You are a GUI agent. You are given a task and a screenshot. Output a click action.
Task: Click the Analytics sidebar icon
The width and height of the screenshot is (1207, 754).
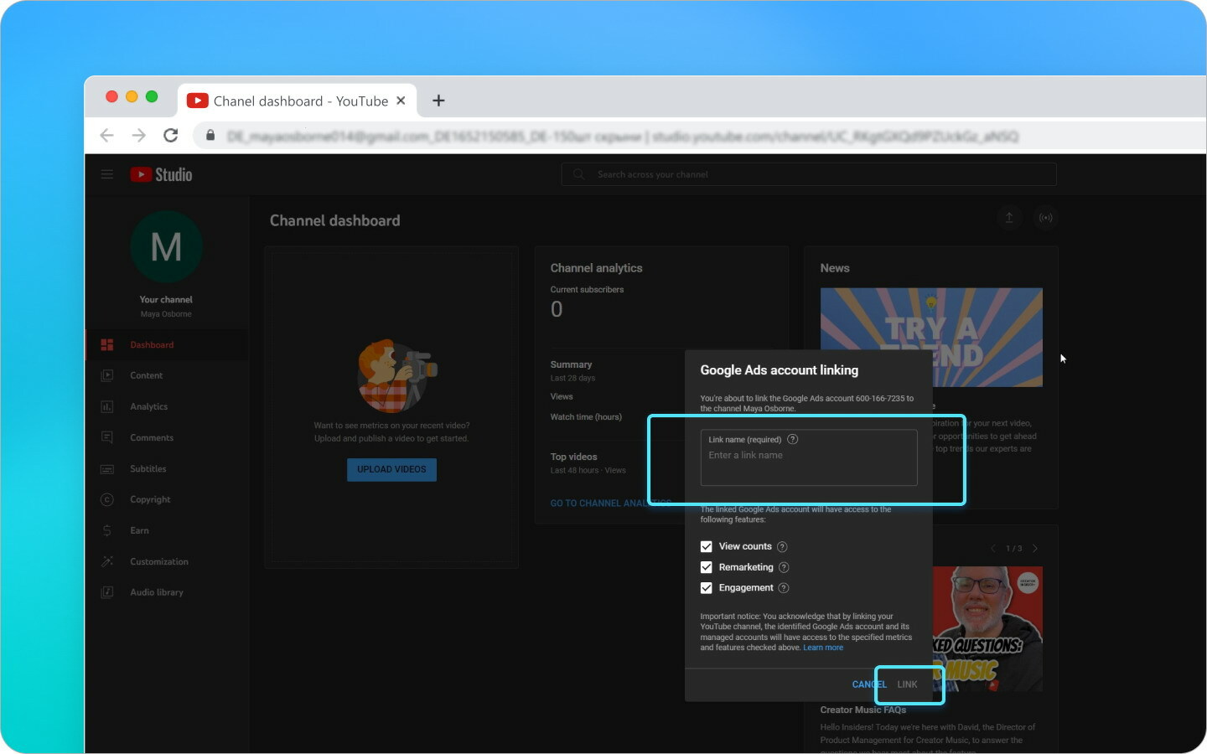(x=107, y=406)
